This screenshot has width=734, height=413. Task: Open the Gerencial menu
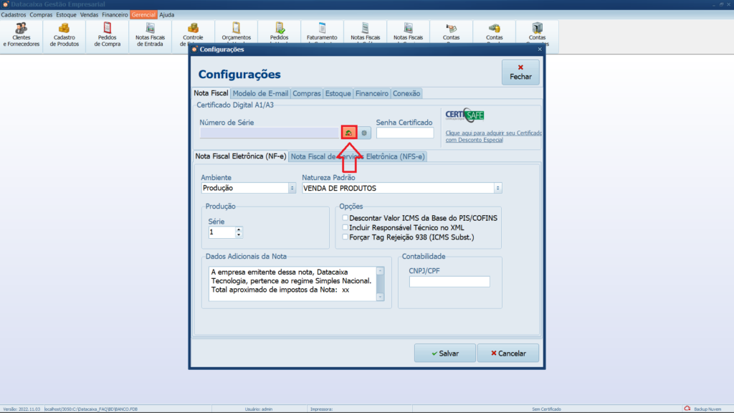(143, 14)
